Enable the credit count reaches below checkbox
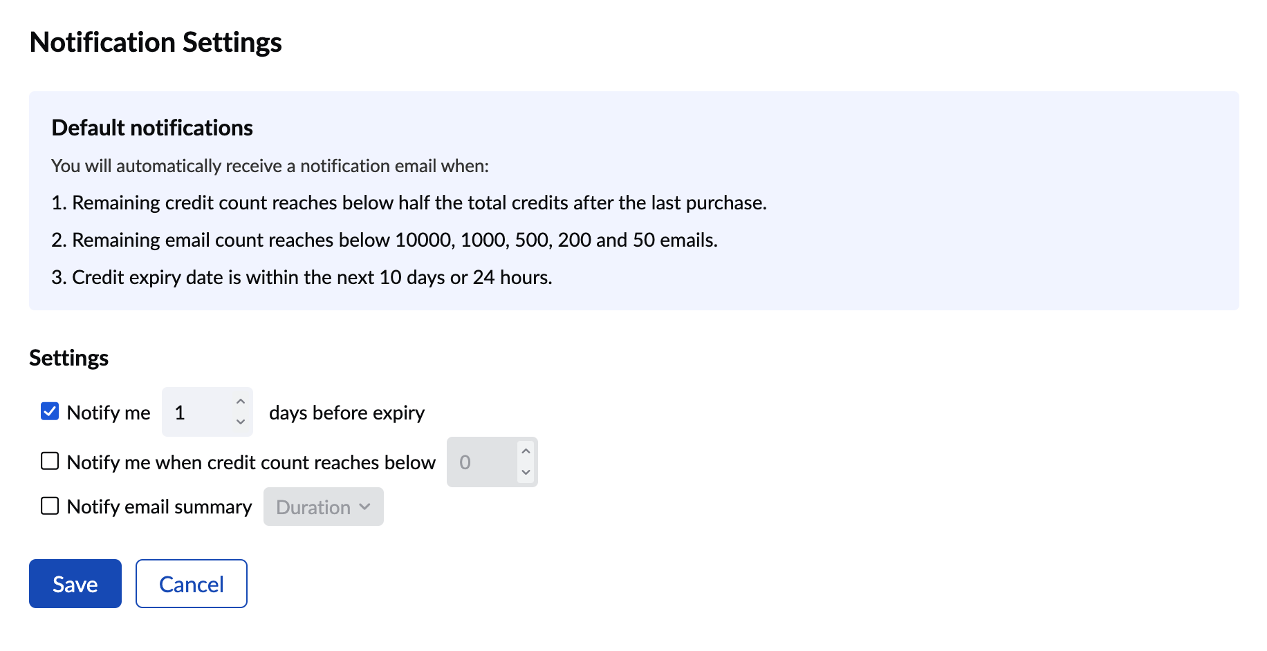Image resolution: width=1267 pixels, height=651 pixels. click(50, 461)
